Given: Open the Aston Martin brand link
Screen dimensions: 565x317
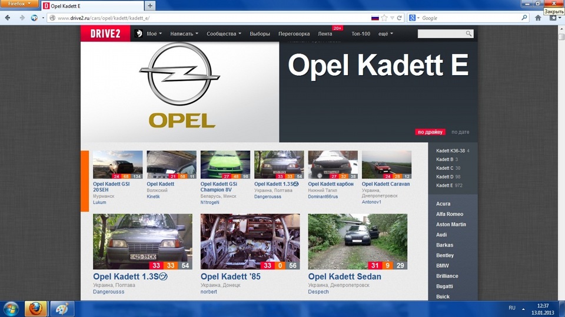Looking at the screenshot, I should [451, 224].
